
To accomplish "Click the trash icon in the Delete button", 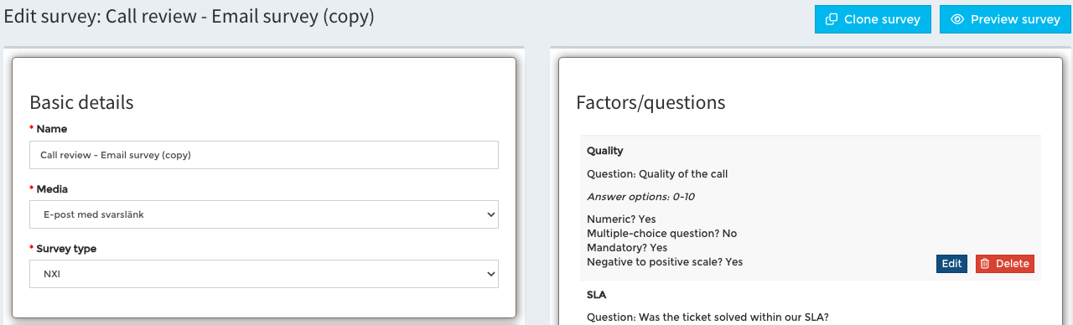I will [985, 264].
